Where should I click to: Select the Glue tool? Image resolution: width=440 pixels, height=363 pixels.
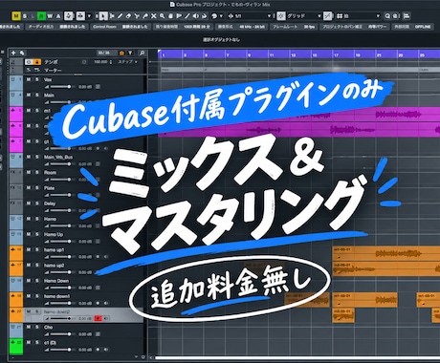pos(145,16)
